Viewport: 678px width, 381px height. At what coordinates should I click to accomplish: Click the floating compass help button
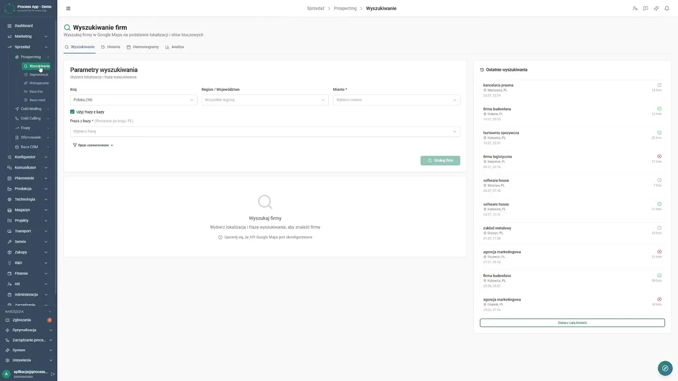point(665,368)
